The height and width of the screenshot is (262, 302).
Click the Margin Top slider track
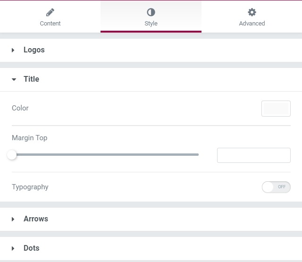point(105,154)
